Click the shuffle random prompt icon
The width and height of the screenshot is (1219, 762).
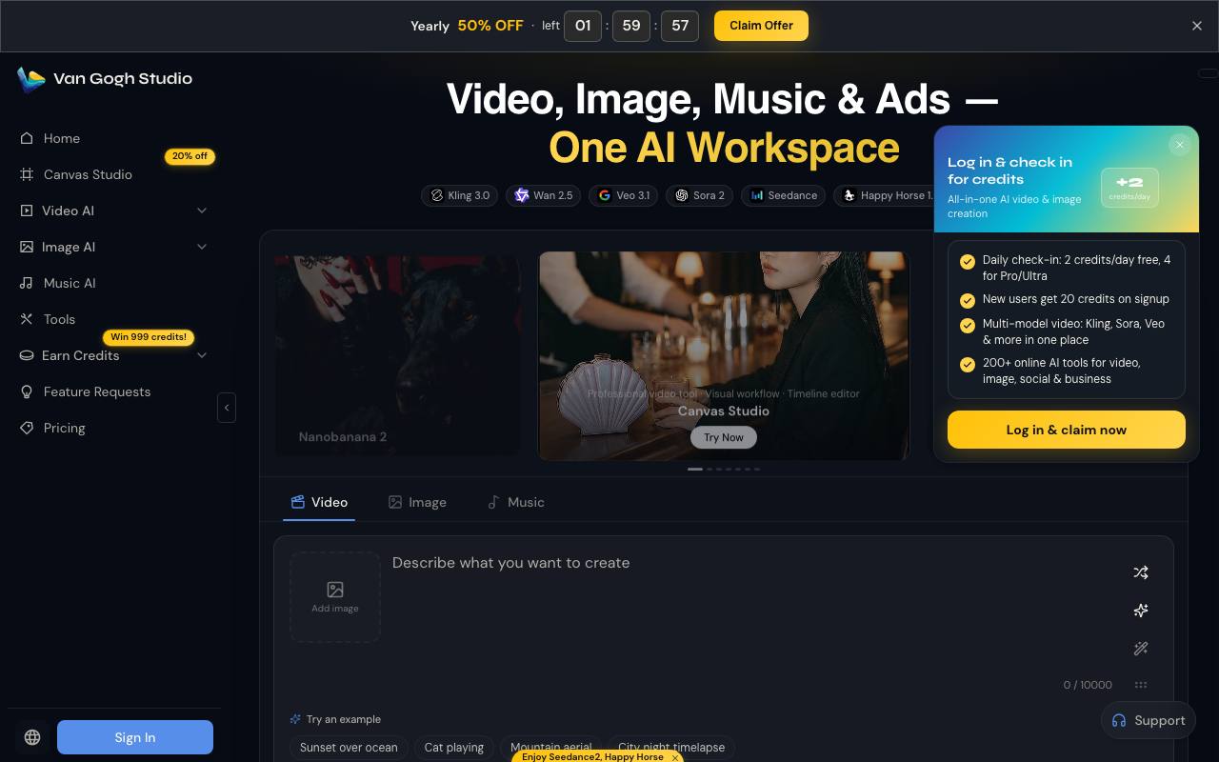point(1141,572)
